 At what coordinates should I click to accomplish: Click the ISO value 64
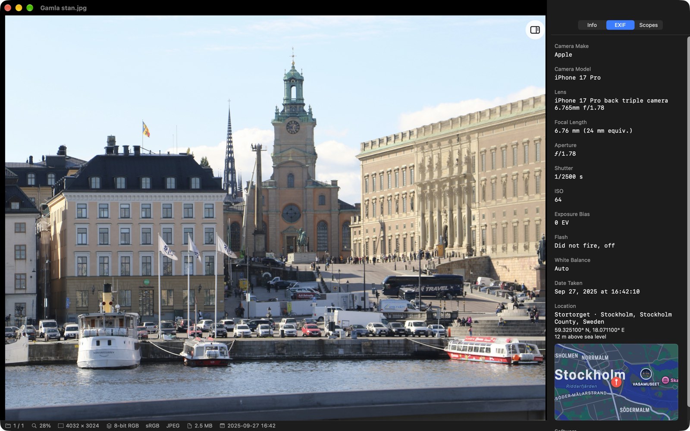coord(558,200)
